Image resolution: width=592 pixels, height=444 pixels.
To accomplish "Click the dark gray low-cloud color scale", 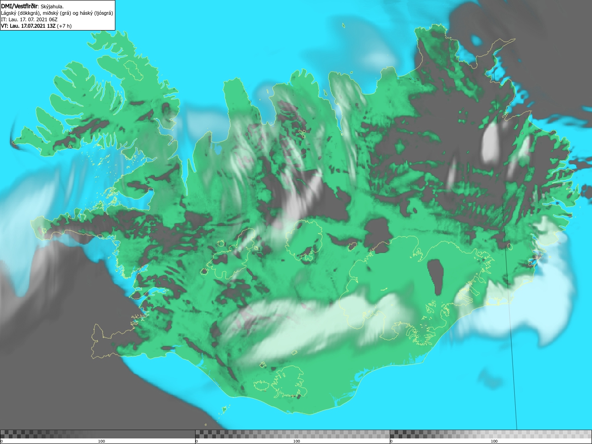I will pyautogui.click(x=98, y=434).
